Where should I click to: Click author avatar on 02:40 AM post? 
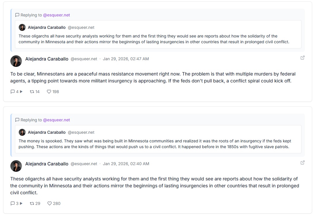click(16, 166)
